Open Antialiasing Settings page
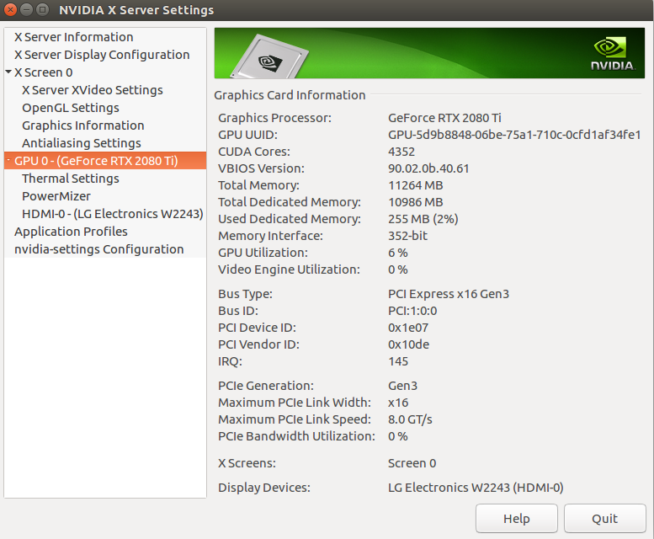The height and width of the screenshot is (539, 654). tap(82, 143)
